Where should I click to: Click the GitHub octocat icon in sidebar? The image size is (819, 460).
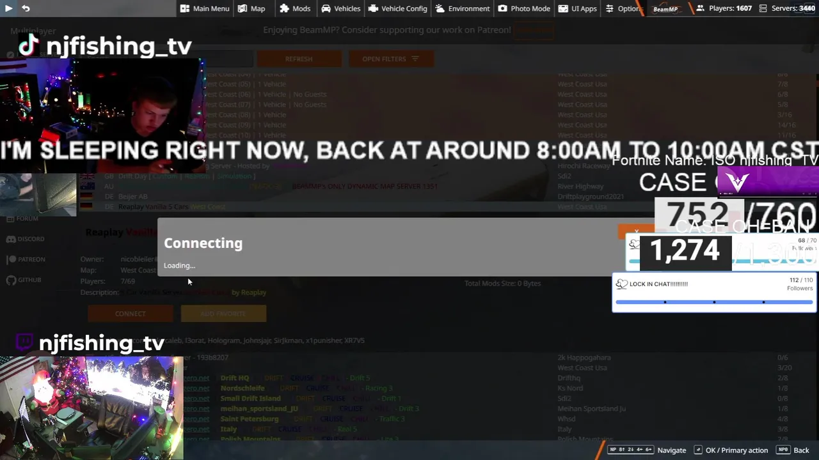coord(11,280)
